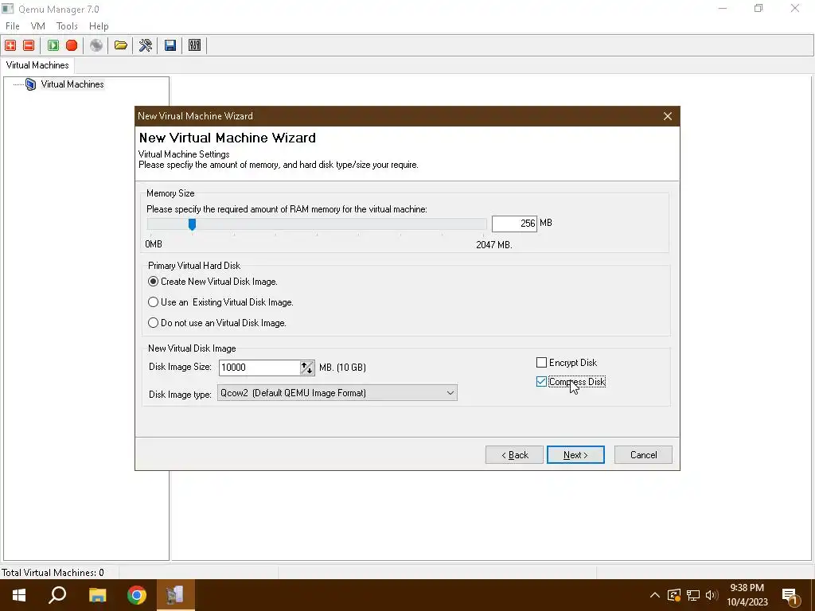
Task: Click Qemu Manager taskbar icon
Action: pos(176,595)
